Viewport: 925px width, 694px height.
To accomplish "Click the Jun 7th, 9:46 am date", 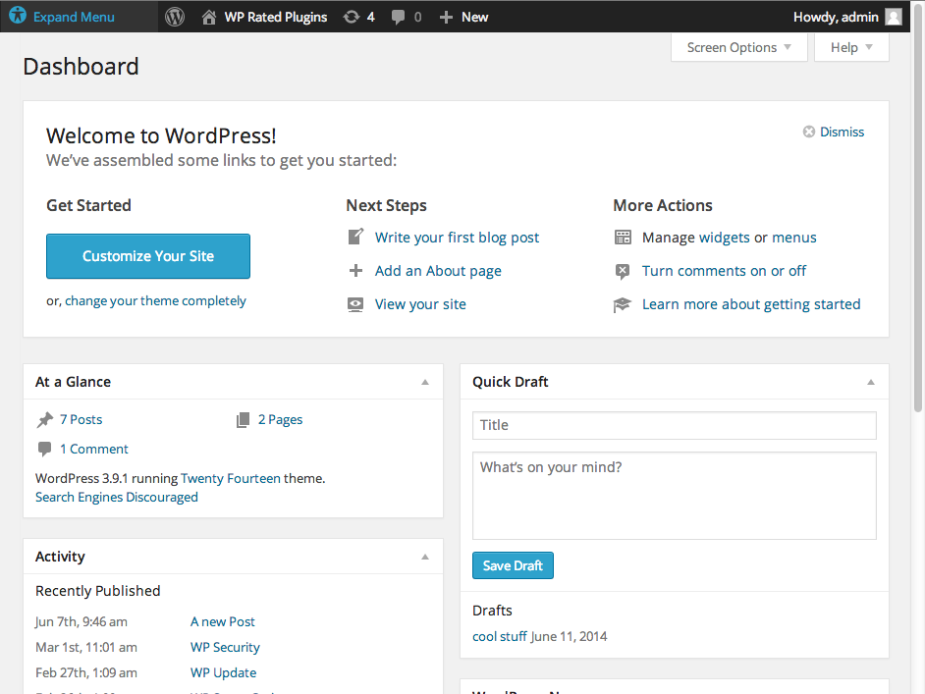I will [82, 621].
